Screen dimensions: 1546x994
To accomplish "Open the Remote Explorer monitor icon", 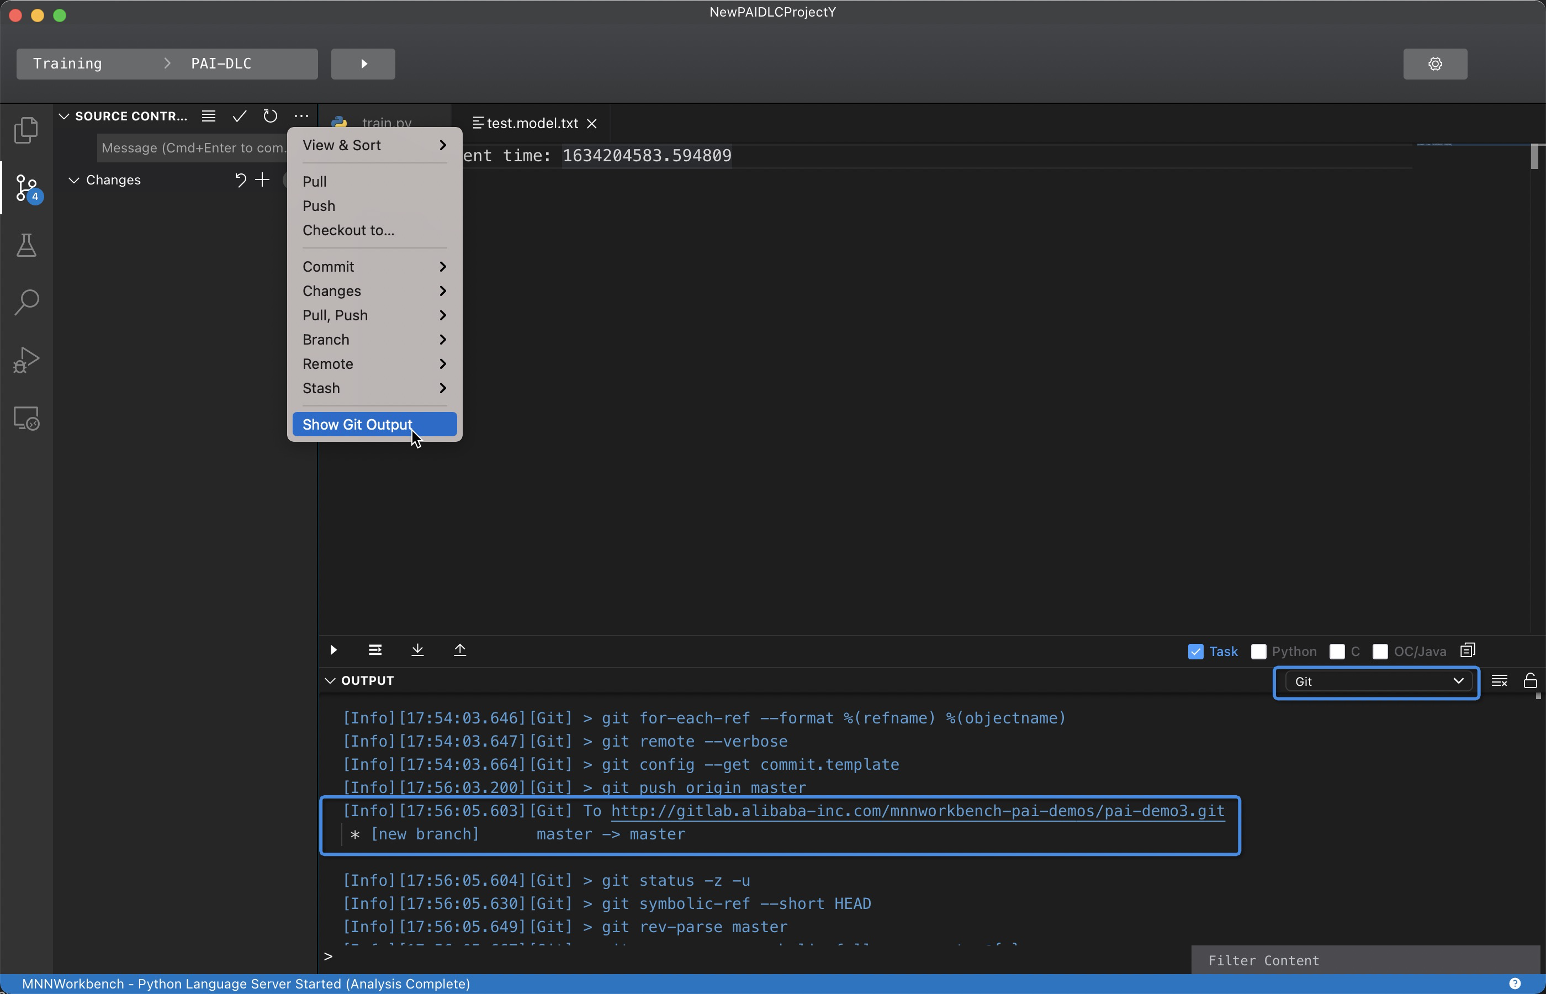I will (x=26, y=418).
